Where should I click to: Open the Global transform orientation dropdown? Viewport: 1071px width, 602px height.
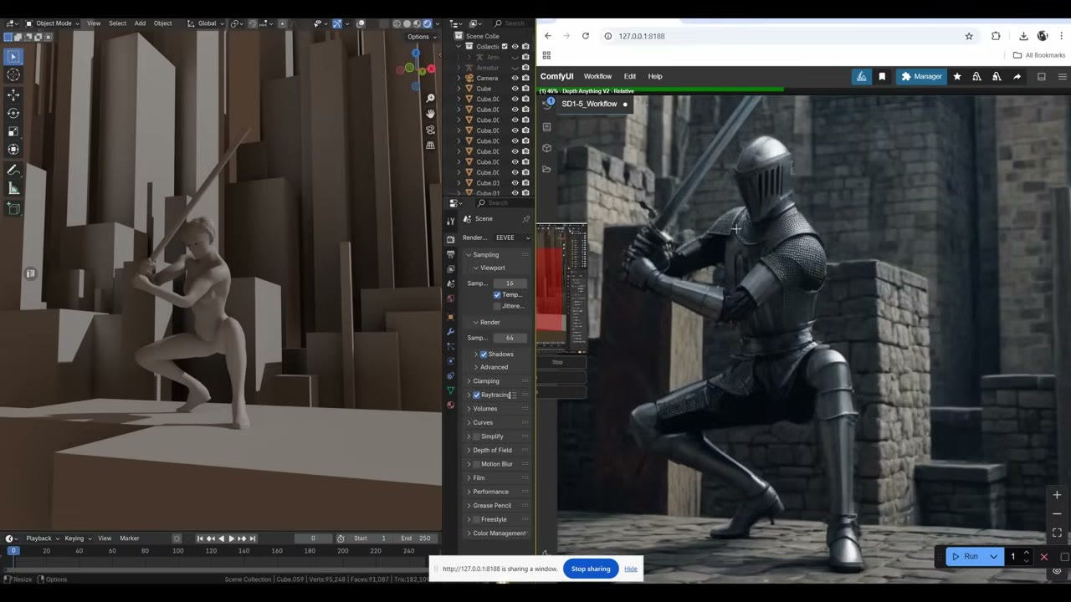coord(205,23)
